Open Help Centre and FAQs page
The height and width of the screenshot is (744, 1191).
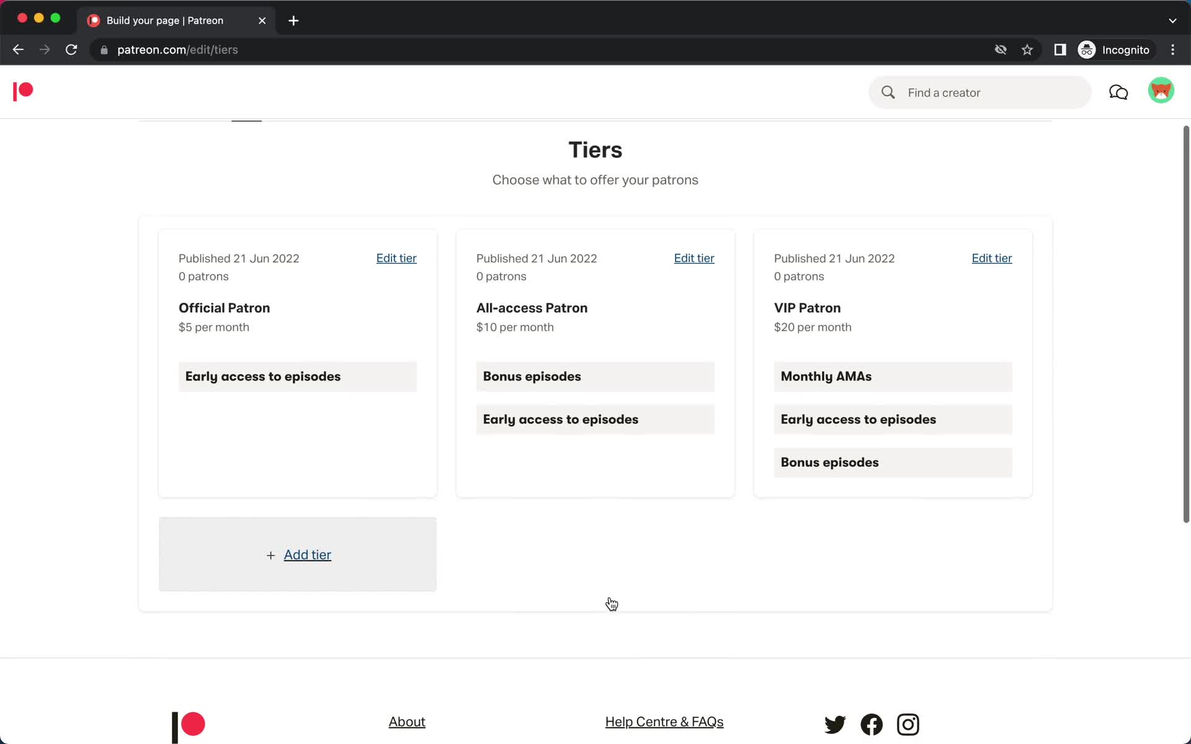(x=664, y=722)
